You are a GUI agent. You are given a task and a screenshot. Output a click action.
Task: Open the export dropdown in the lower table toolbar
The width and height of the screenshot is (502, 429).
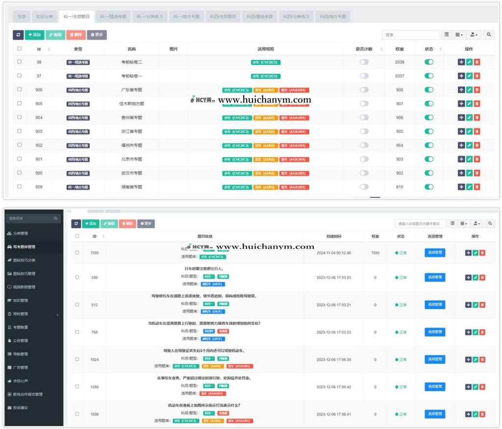tap(476, 224)
